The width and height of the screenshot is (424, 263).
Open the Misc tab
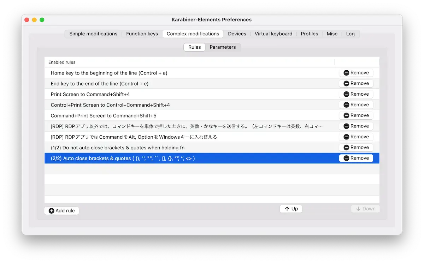(332, 34)
